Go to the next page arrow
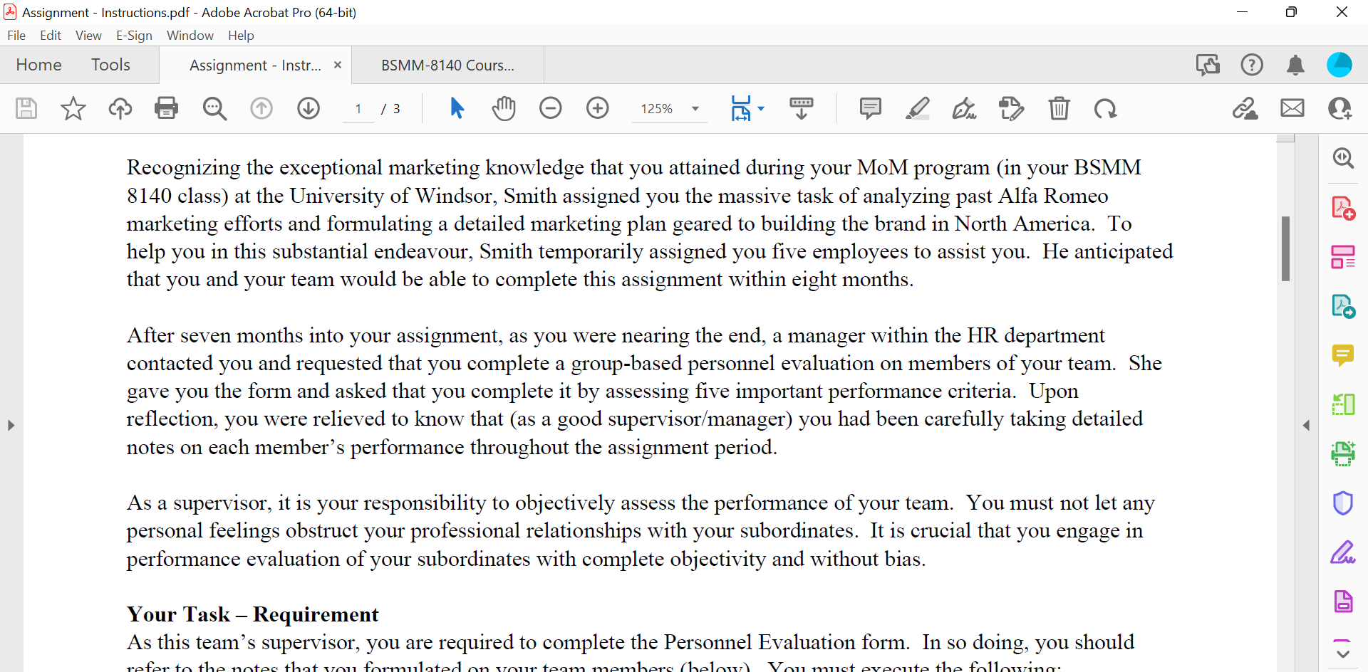1368x672 pixels. coord(309,108)
